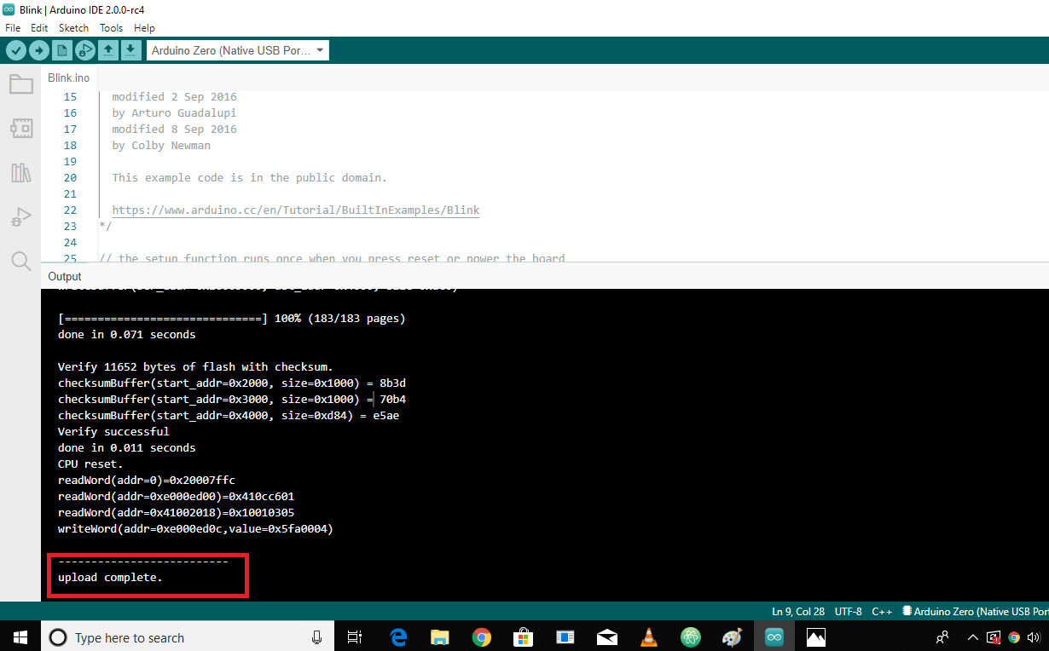The width and height of the screenshot is (1049, 651).
Task: Open Microsoft Store from taskbar
Action: (524, 637)
